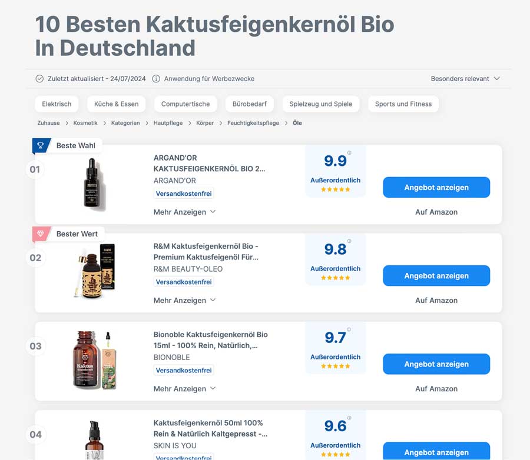Open Kaktusfeigenkernöl 50ml 100% Rein title

click(210, 428)
